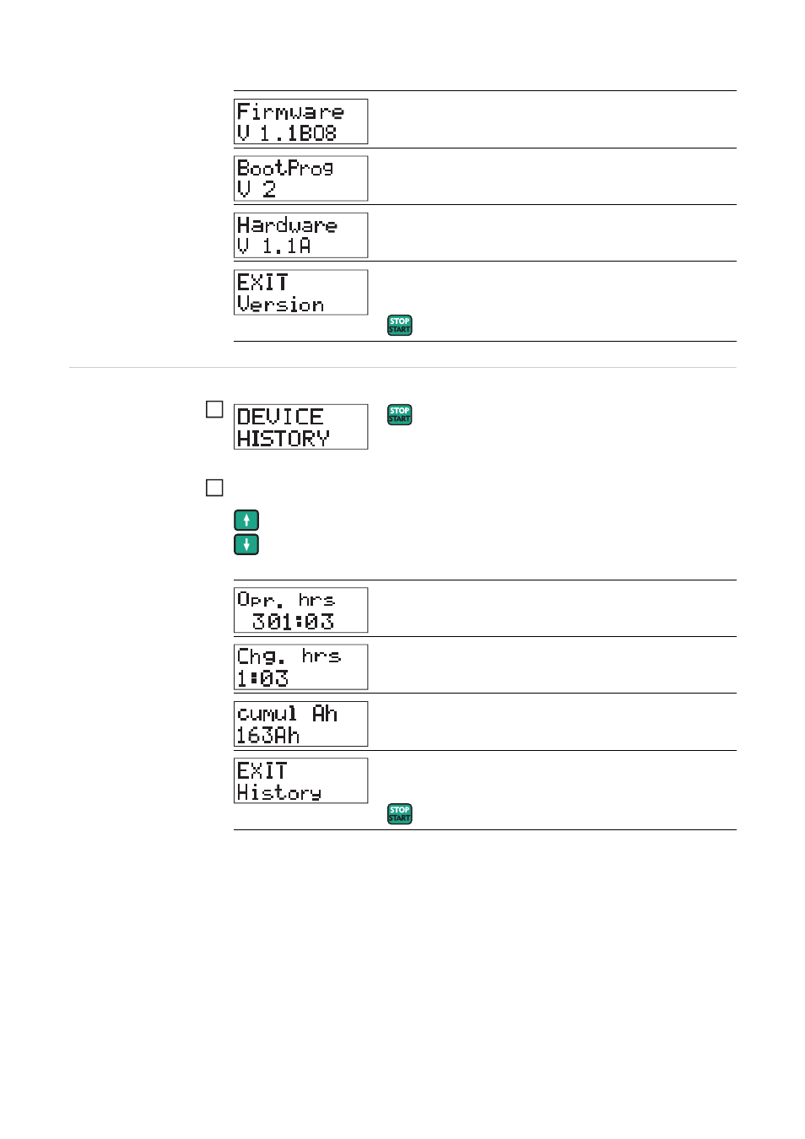Select the Firmware V 1.1B08 display

pos(300,121)
